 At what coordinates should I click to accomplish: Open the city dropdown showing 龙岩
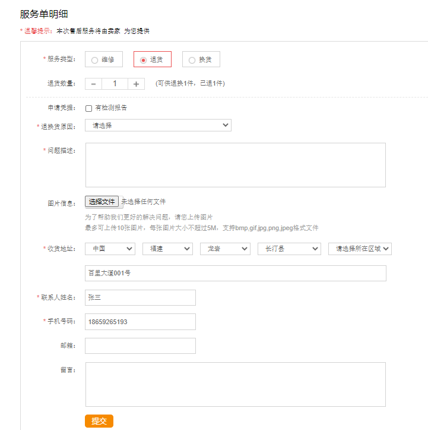click(x=225, y=249)
